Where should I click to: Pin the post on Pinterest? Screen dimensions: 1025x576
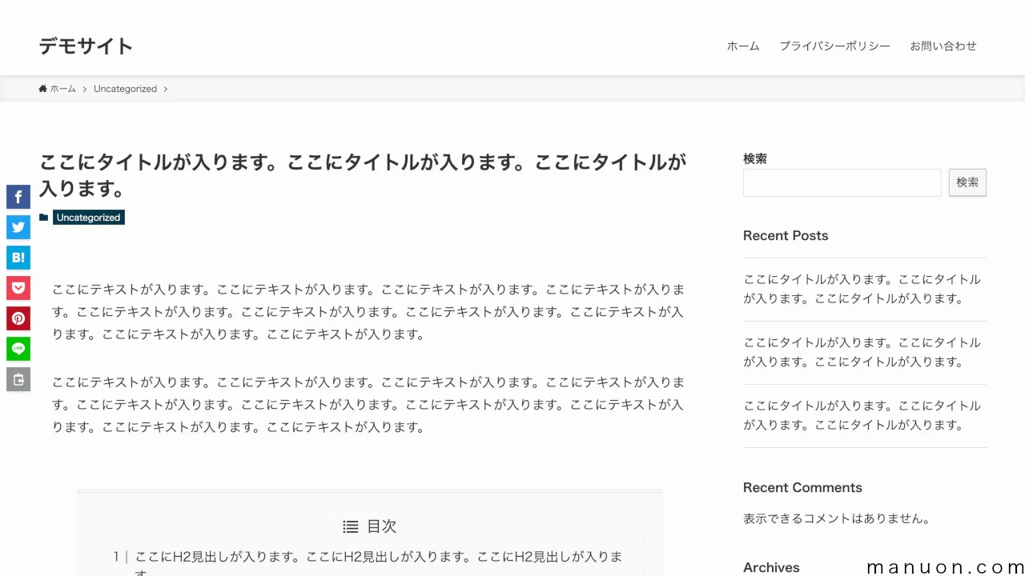click(x=18, y=318)
